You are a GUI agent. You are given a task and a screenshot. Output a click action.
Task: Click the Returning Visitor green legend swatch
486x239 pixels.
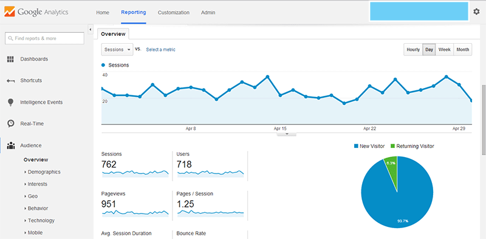point(392,146)
